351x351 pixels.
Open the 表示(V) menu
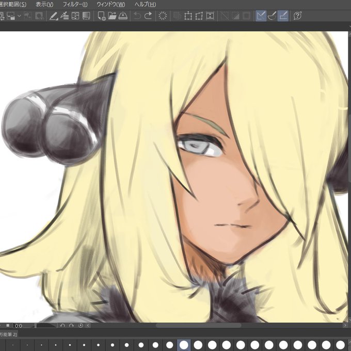pos(44,4)
